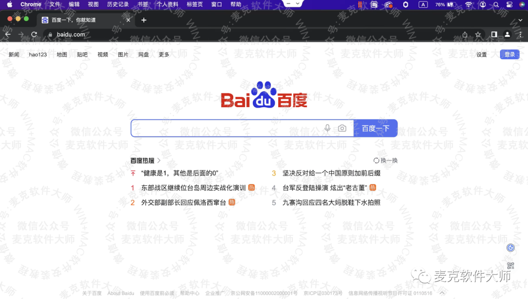Reload the Baidu page

click(34, 34)
